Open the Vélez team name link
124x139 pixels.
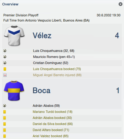(x=42, y=36)
